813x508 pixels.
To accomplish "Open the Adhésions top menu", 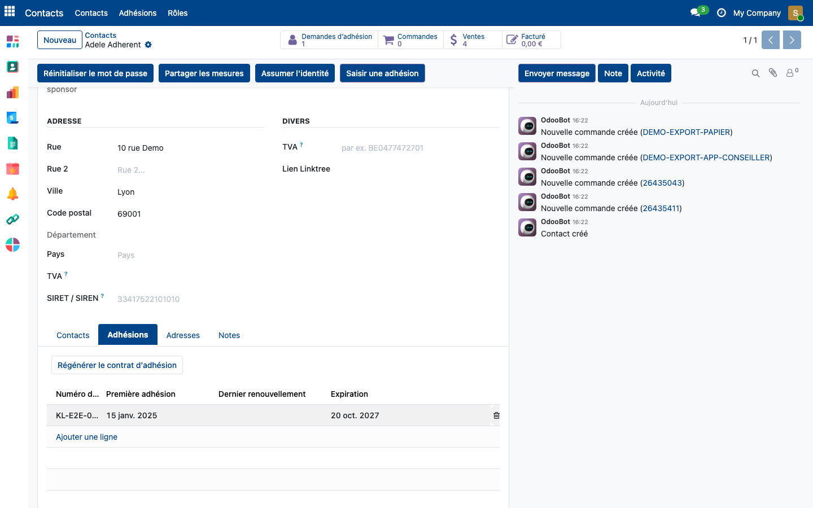I will click(138, 13).
